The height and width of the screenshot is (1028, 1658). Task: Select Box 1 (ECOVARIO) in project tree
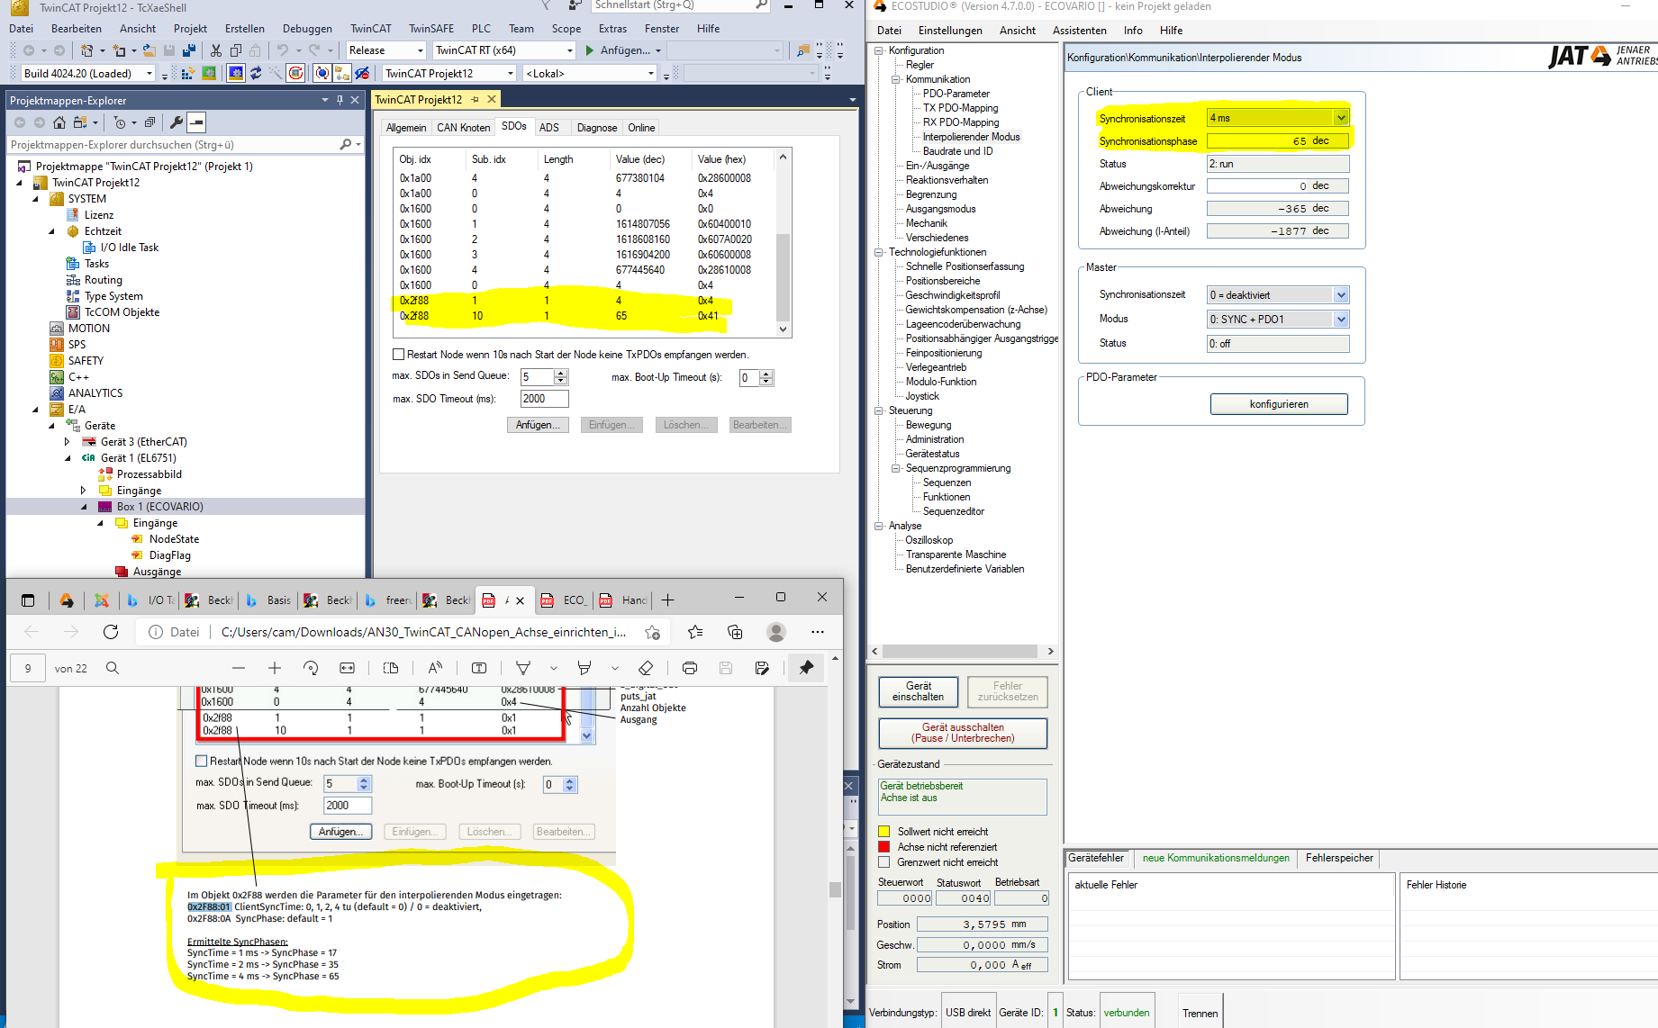159,507
